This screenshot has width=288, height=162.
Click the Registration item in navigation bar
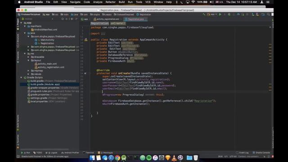(x=144, y=14)
